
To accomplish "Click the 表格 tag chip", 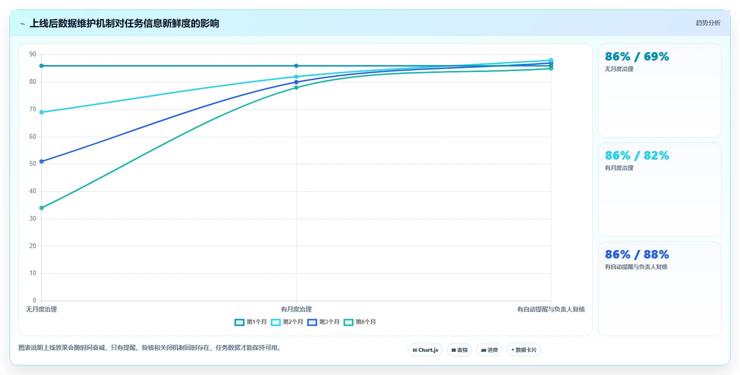I will pyautogui.click(x=459, y=350).
